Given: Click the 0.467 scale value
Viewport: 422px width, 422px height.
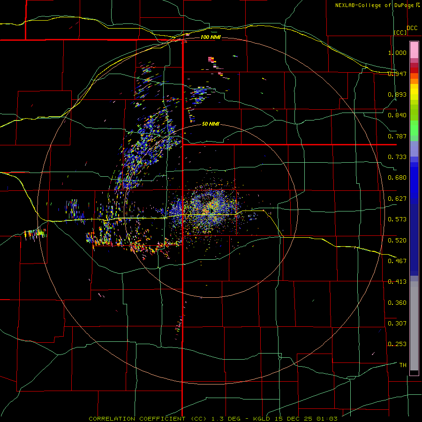Looking at the screenshot, I should (x=397, y=261).
